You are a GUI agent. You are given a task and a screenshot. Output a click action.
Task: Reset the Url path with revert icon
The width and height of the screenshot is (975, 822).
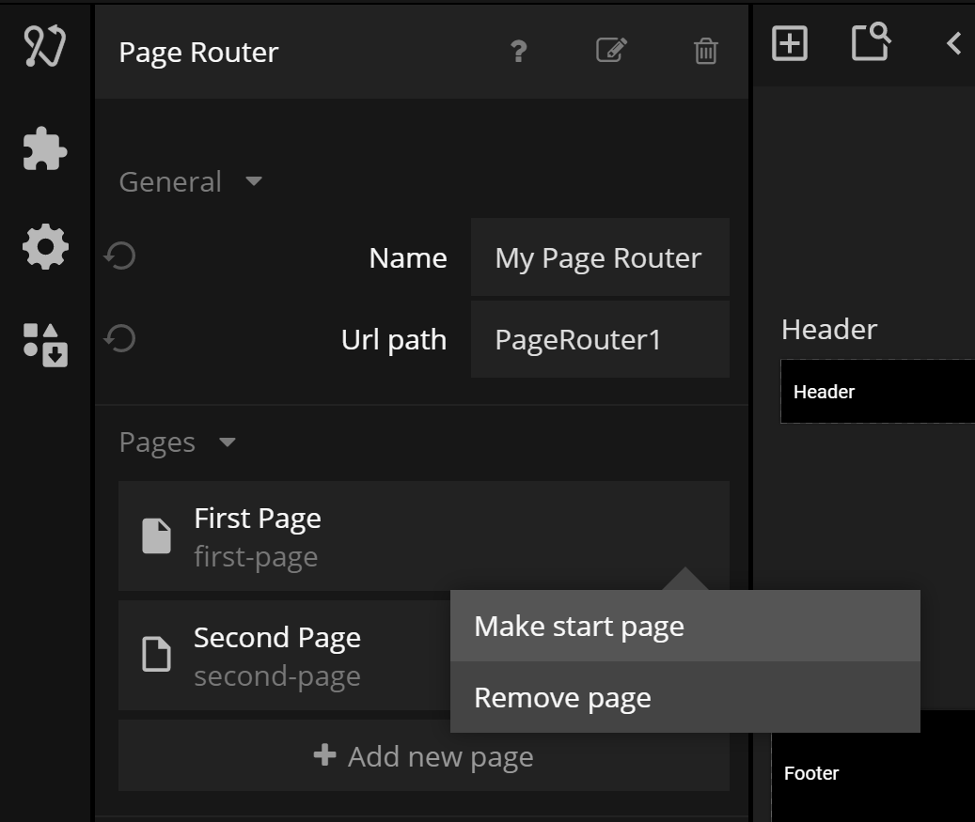(120, 338)
